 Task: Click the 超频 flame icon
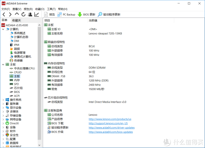coord(12,49)
